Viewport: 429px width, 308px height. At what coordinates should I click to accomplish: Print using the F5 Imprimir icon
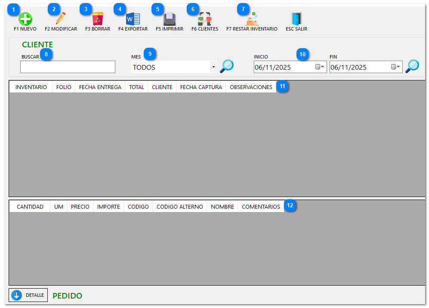169,19
